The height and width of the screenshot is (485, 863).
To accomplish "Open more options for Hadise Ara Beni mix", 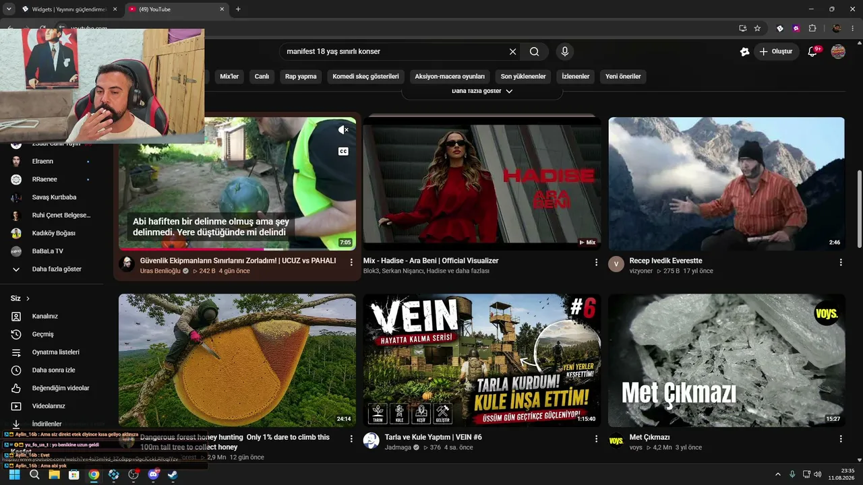I will 596,261.
